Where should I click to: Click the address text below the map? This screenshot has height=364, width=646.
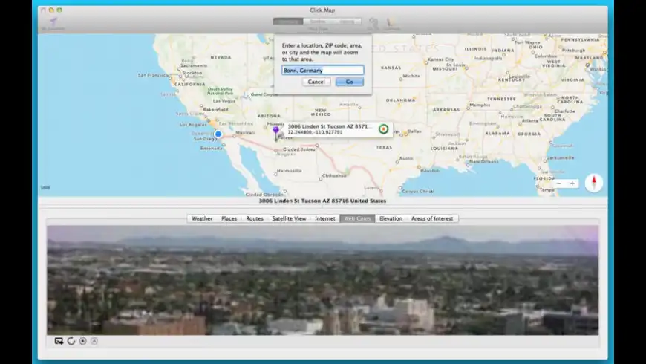coord(322,201)
